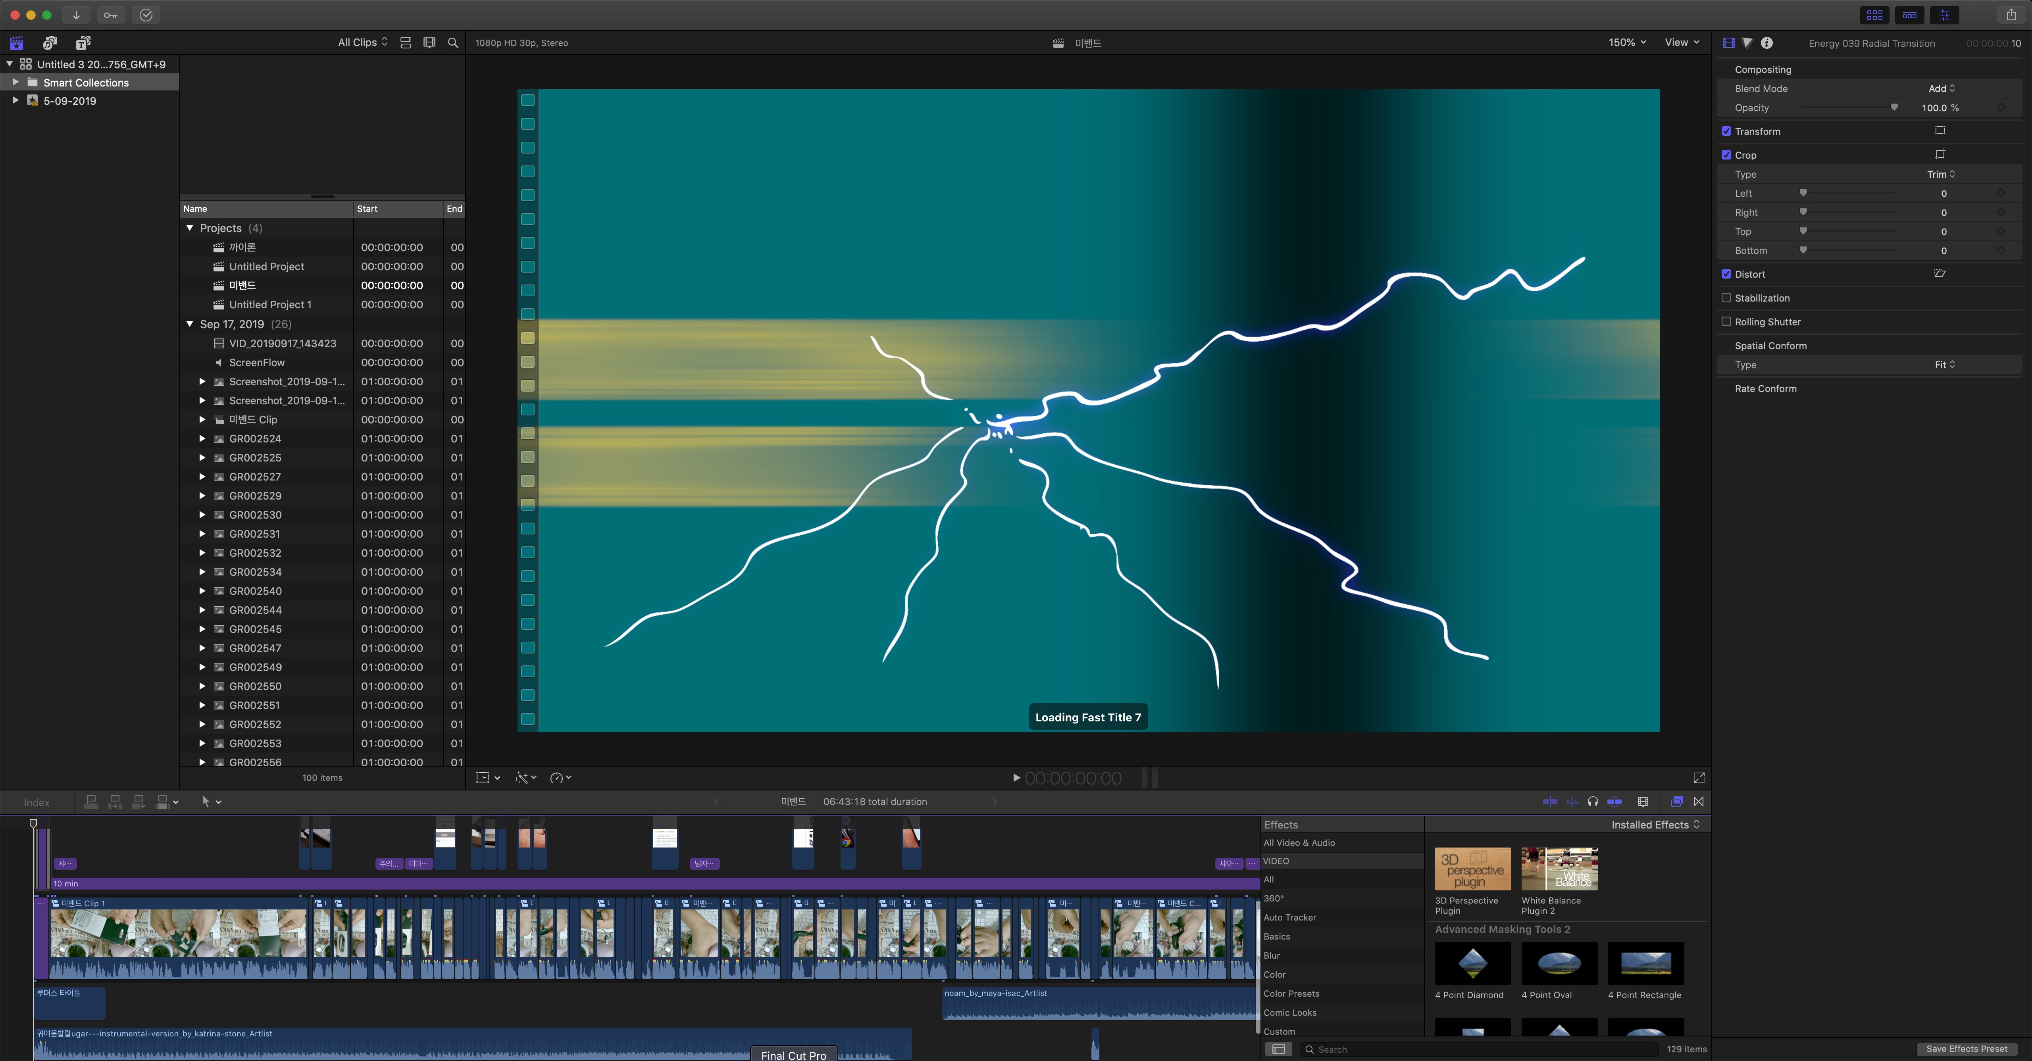Open the Blend Mode Add dropdown
Screen dimensions: 2032x1061
point(1941,88)
